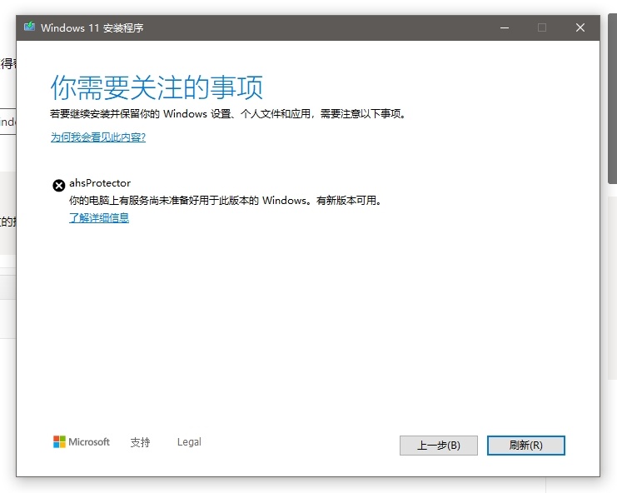
Task: Click the Microsoft logo
Action: 82,442
